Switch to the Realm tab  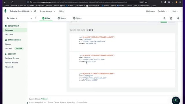coord(62,18)
